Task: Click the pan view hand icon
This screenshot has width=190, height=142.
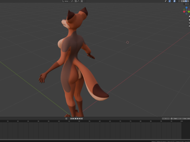Action: click(x=189, y=20)
